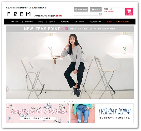Open the STYLING menu

tap(29, 22)
